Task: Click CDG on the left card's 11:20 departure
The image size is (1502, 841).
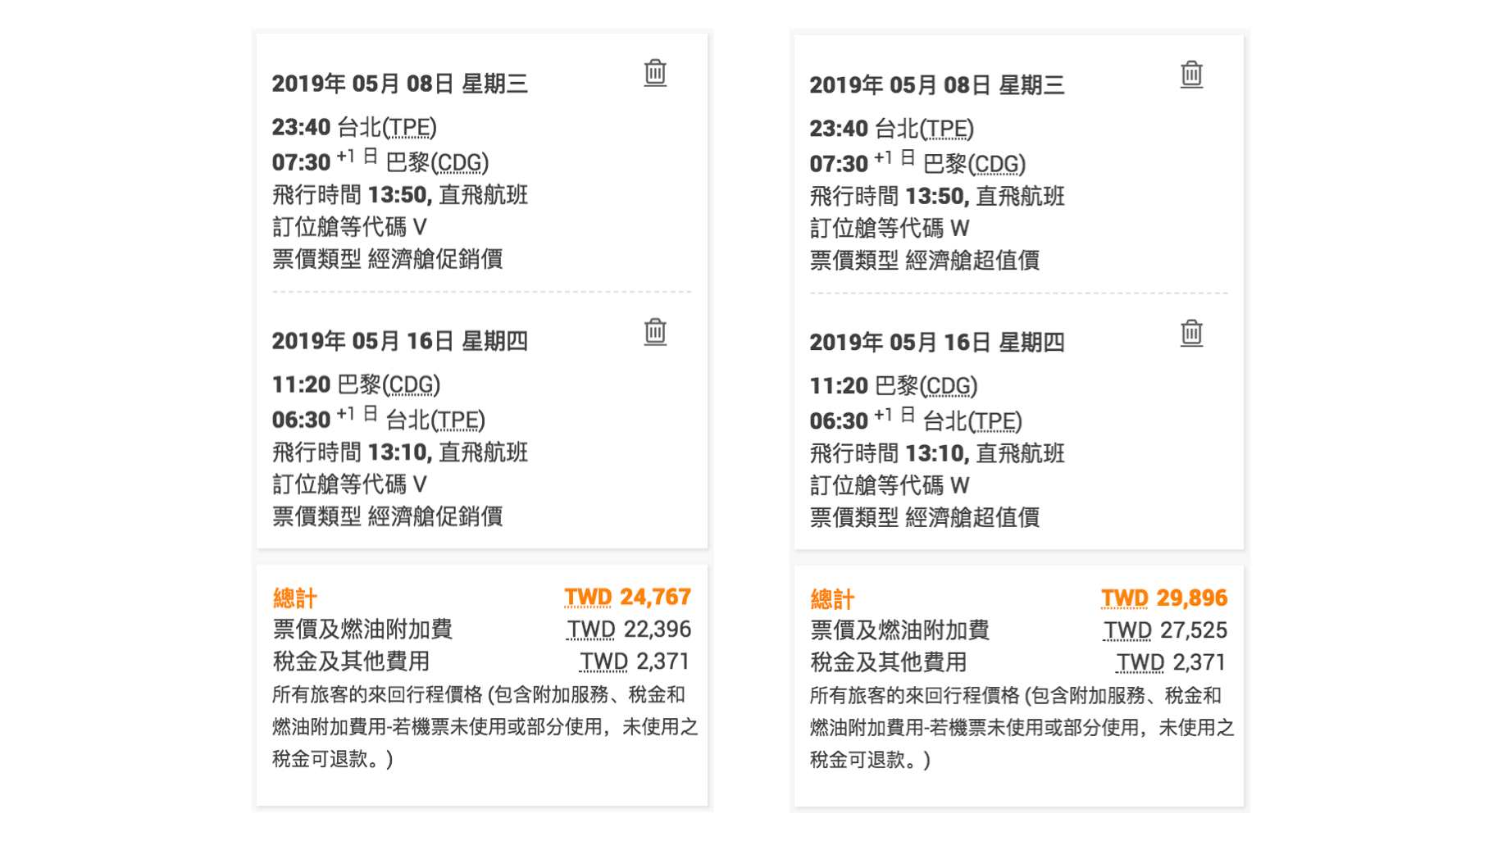Action: tap(411, 385)
